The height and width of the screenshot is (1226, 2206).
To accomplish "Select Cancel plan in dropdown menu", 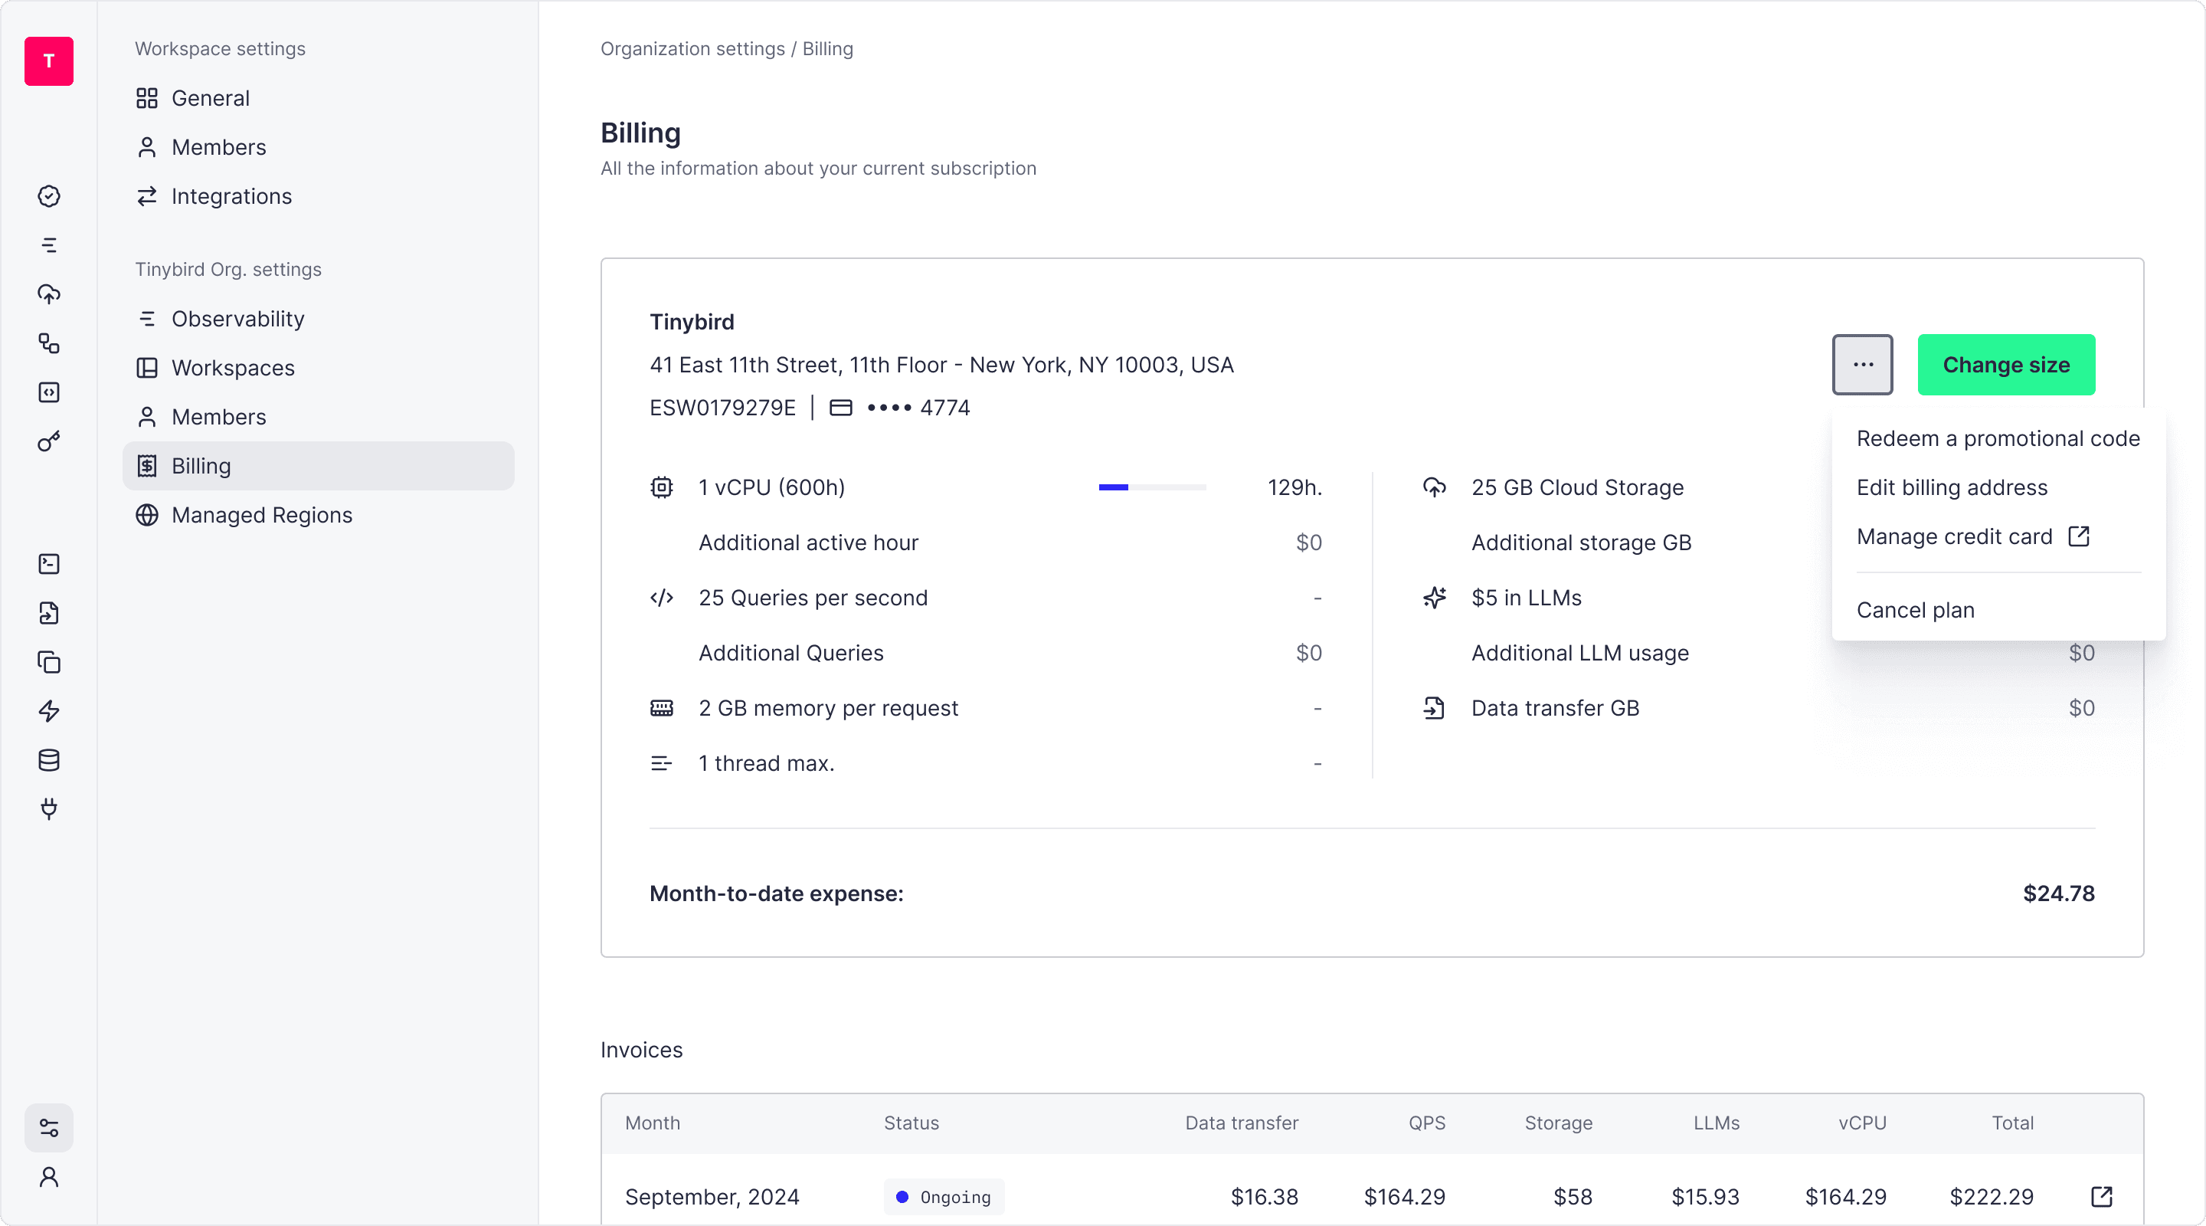I will click(1915, 610).
